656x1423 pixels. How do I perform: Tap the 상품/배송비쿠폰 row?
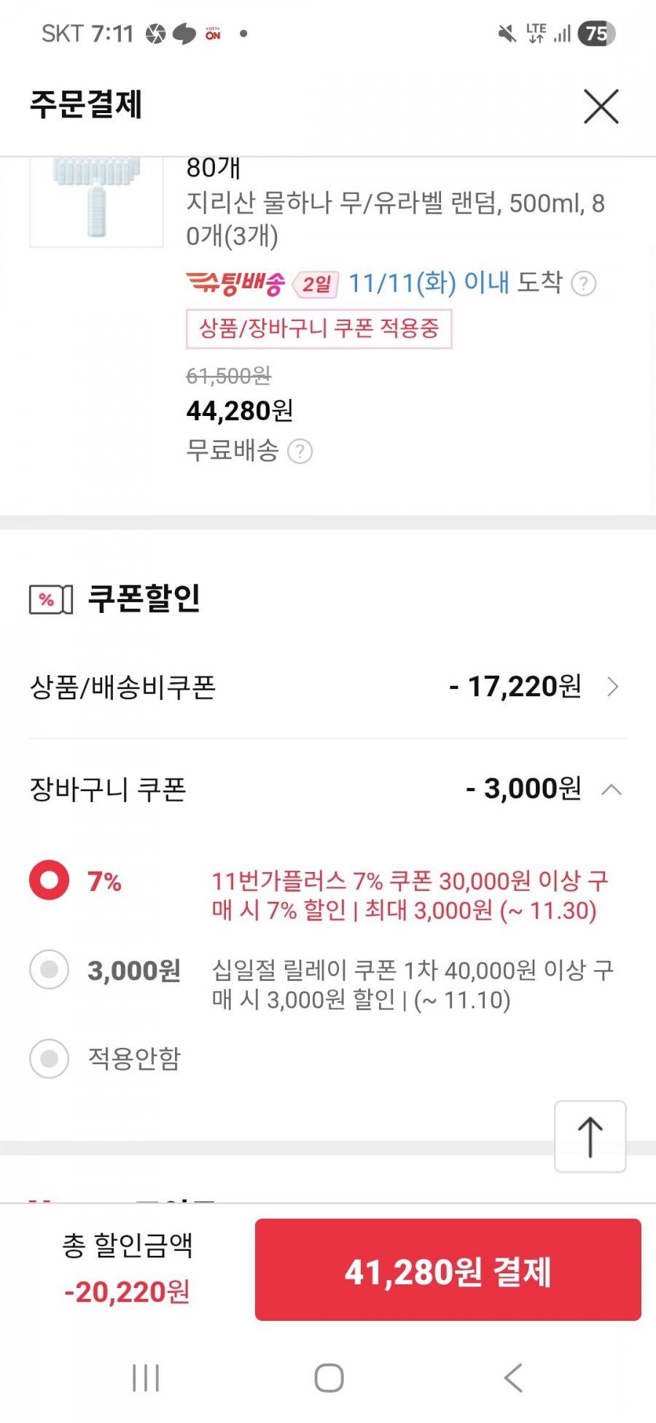(328, 687)
